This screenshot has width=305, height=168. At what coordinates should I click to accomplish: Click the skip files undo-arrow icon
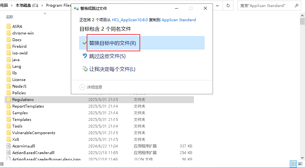pos(85,56)
